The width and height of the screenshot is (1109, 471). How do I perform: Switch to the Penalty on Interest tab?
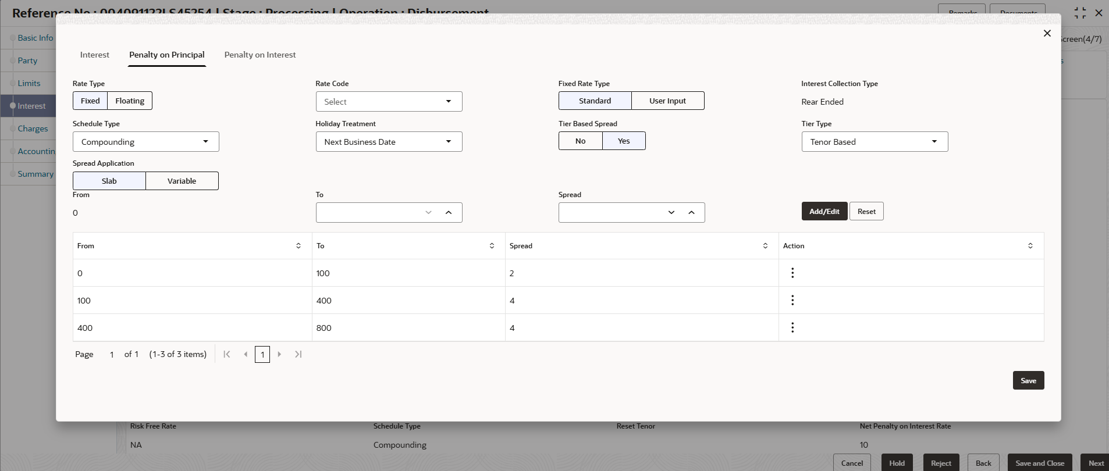260,55
